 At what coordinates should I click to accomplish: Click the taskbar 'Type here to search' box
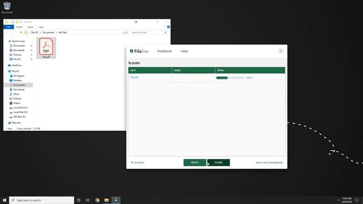pyautogui.click(x=41, y=200)
